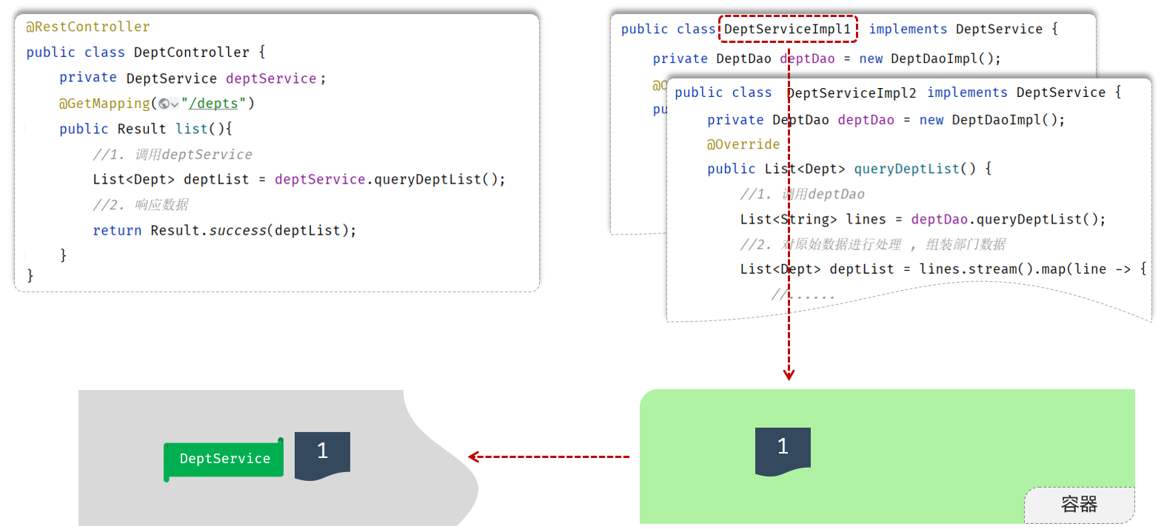This screenshot has height=529, width=1161.
Task: Click the queryDeptList() method declaration in DeptServiceImpl2
Action: pyautogui.click(x=907, y=169)
